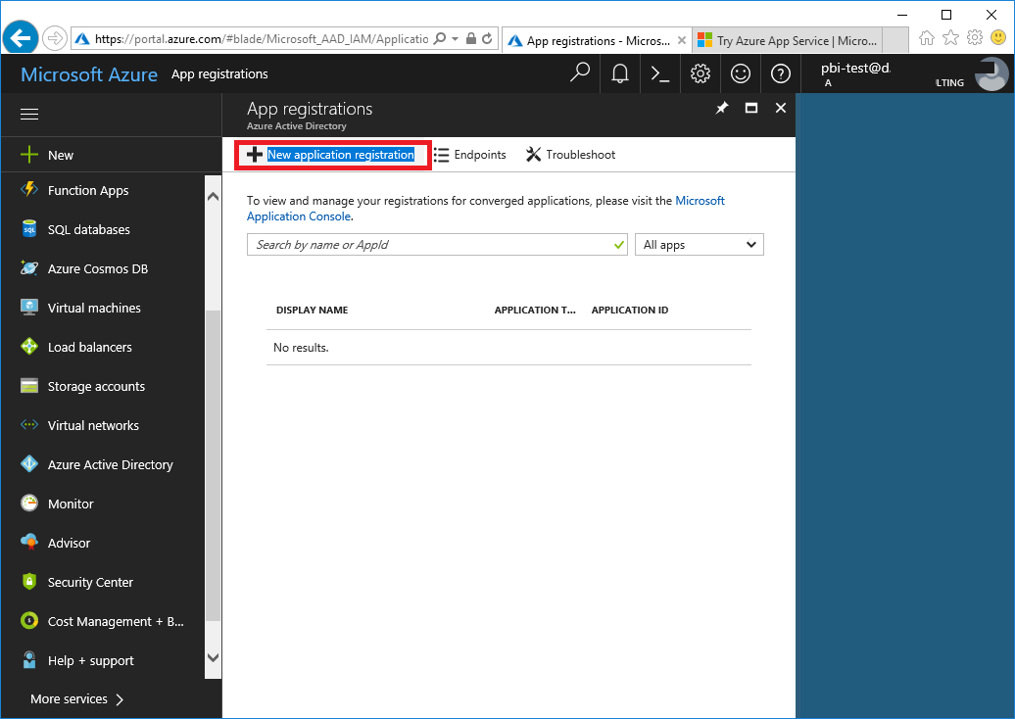
Task: Open a new browser tab
Action: (x=895, y=41)
